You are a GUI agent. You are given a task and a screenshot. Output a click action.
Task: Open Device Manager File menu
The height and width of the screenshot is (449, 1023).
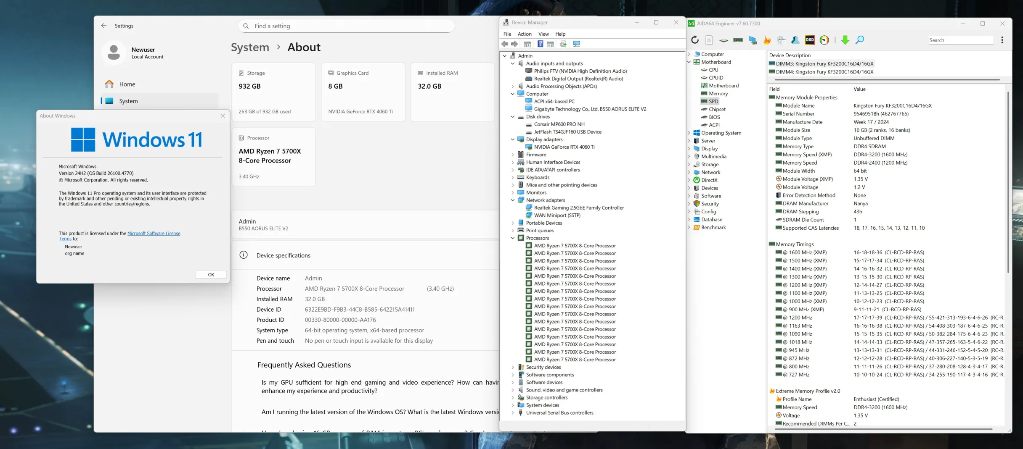point(507,34)
